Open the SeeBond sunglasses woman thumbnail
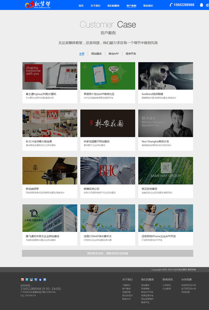Screen dimensions: 209x310 [x=166, y=76]
